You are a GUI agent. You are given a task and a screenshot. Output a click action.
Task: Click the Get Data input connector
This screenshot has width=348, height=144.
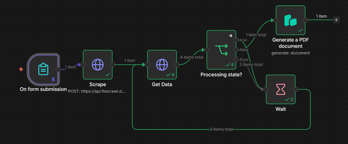[x=147, y=65]
